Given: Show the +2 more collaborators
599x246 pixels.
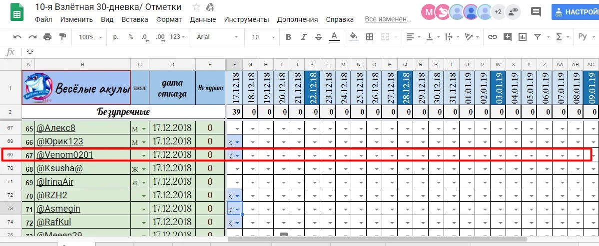Looking at the screenshot, I should tap(498, 12).
